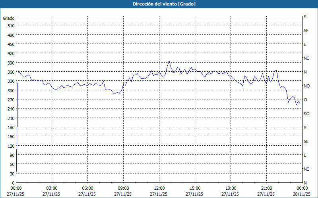318x198 pixels.
Task: Select the 180 degree axis label
Action: click(x=10, y=127)
